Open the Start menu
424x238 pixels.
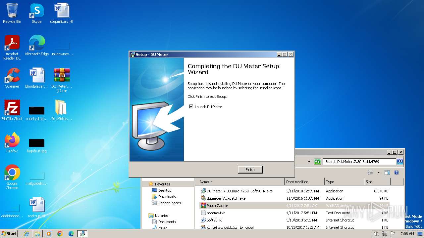(9, 233)
